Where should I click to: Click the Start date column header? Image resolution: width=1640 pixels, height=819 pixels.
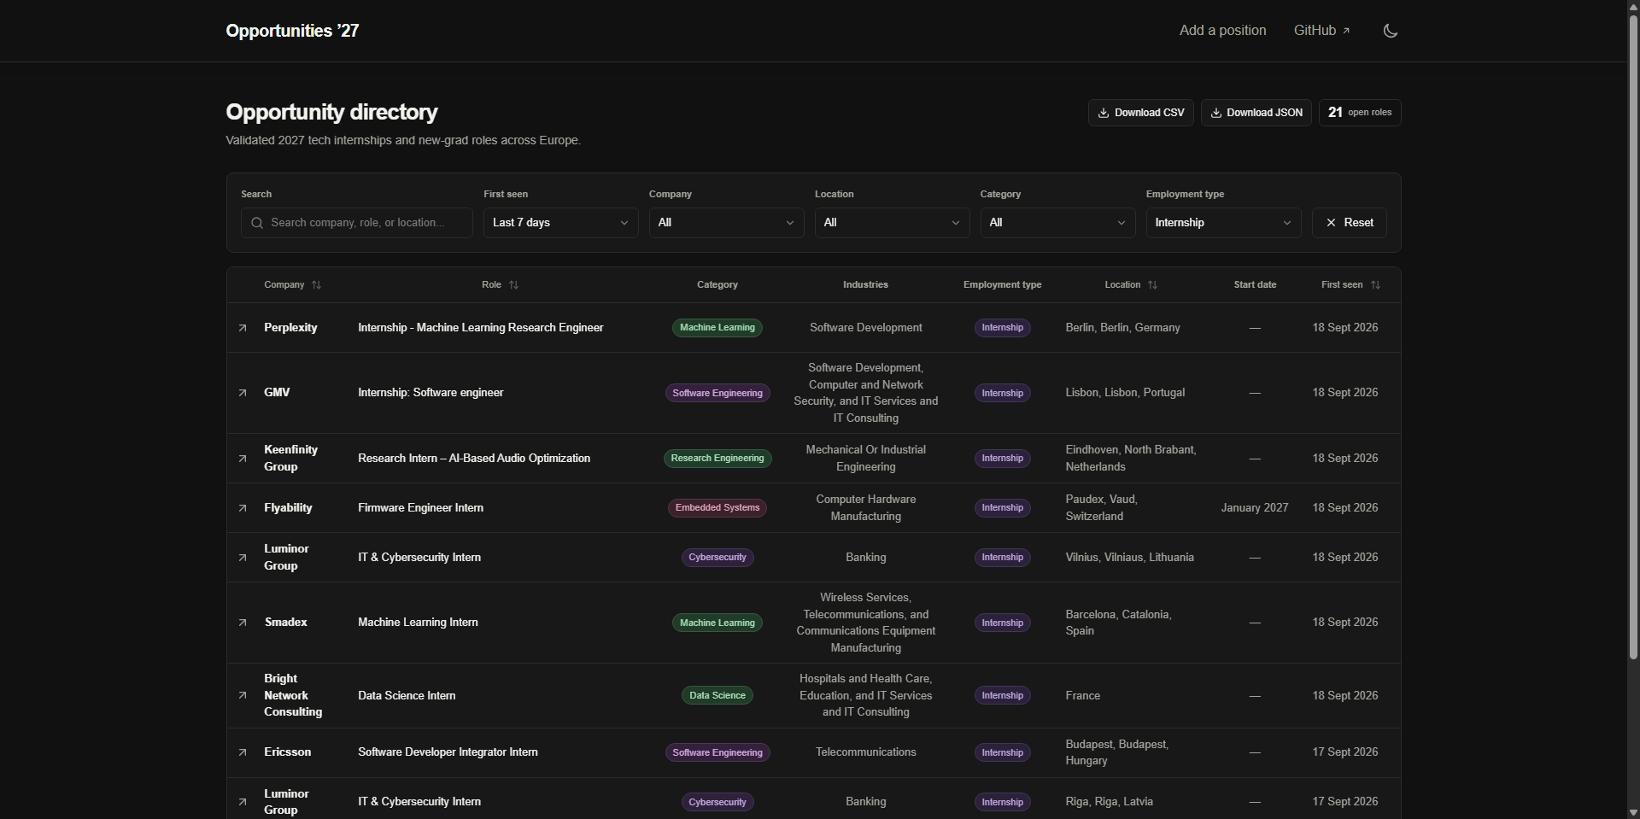pyautogui.click(x=1255, y=285)
